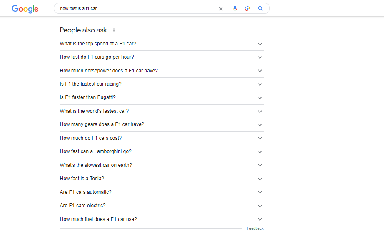Expand chevron for F1 fuel use question
The width and height of the screenshot is (384, 243).
coord(260,220)
